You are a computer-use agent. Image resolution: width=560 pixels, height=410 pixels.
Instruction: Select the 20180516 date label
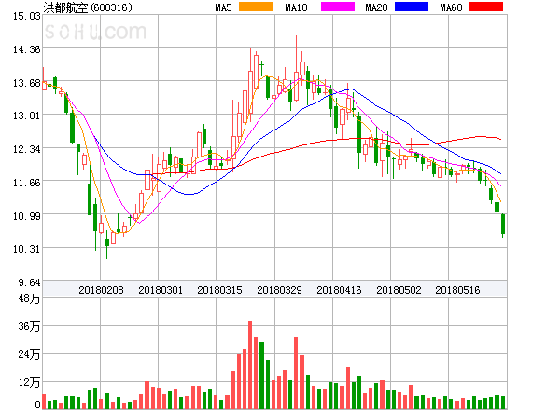click(x=459, y=291)
